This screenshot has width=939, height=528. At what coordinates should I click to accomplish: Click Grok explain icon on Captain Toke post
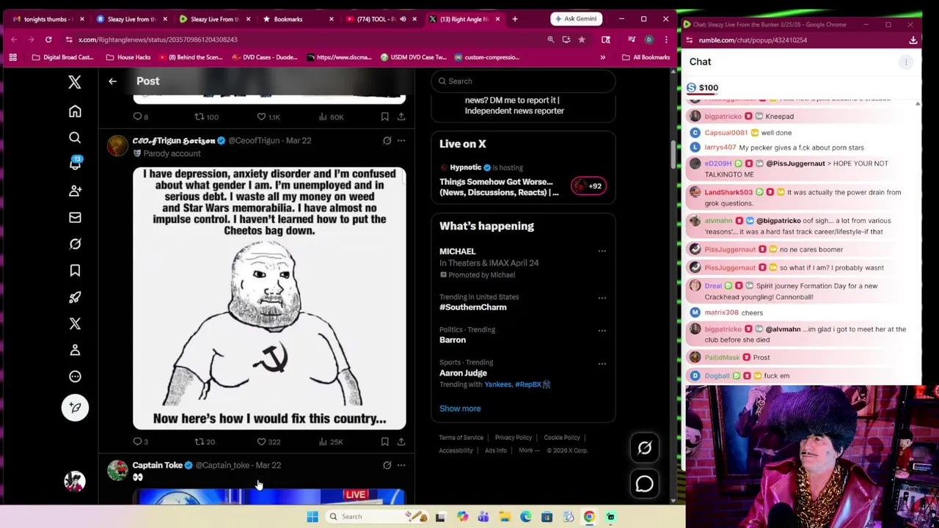[387, 465]
